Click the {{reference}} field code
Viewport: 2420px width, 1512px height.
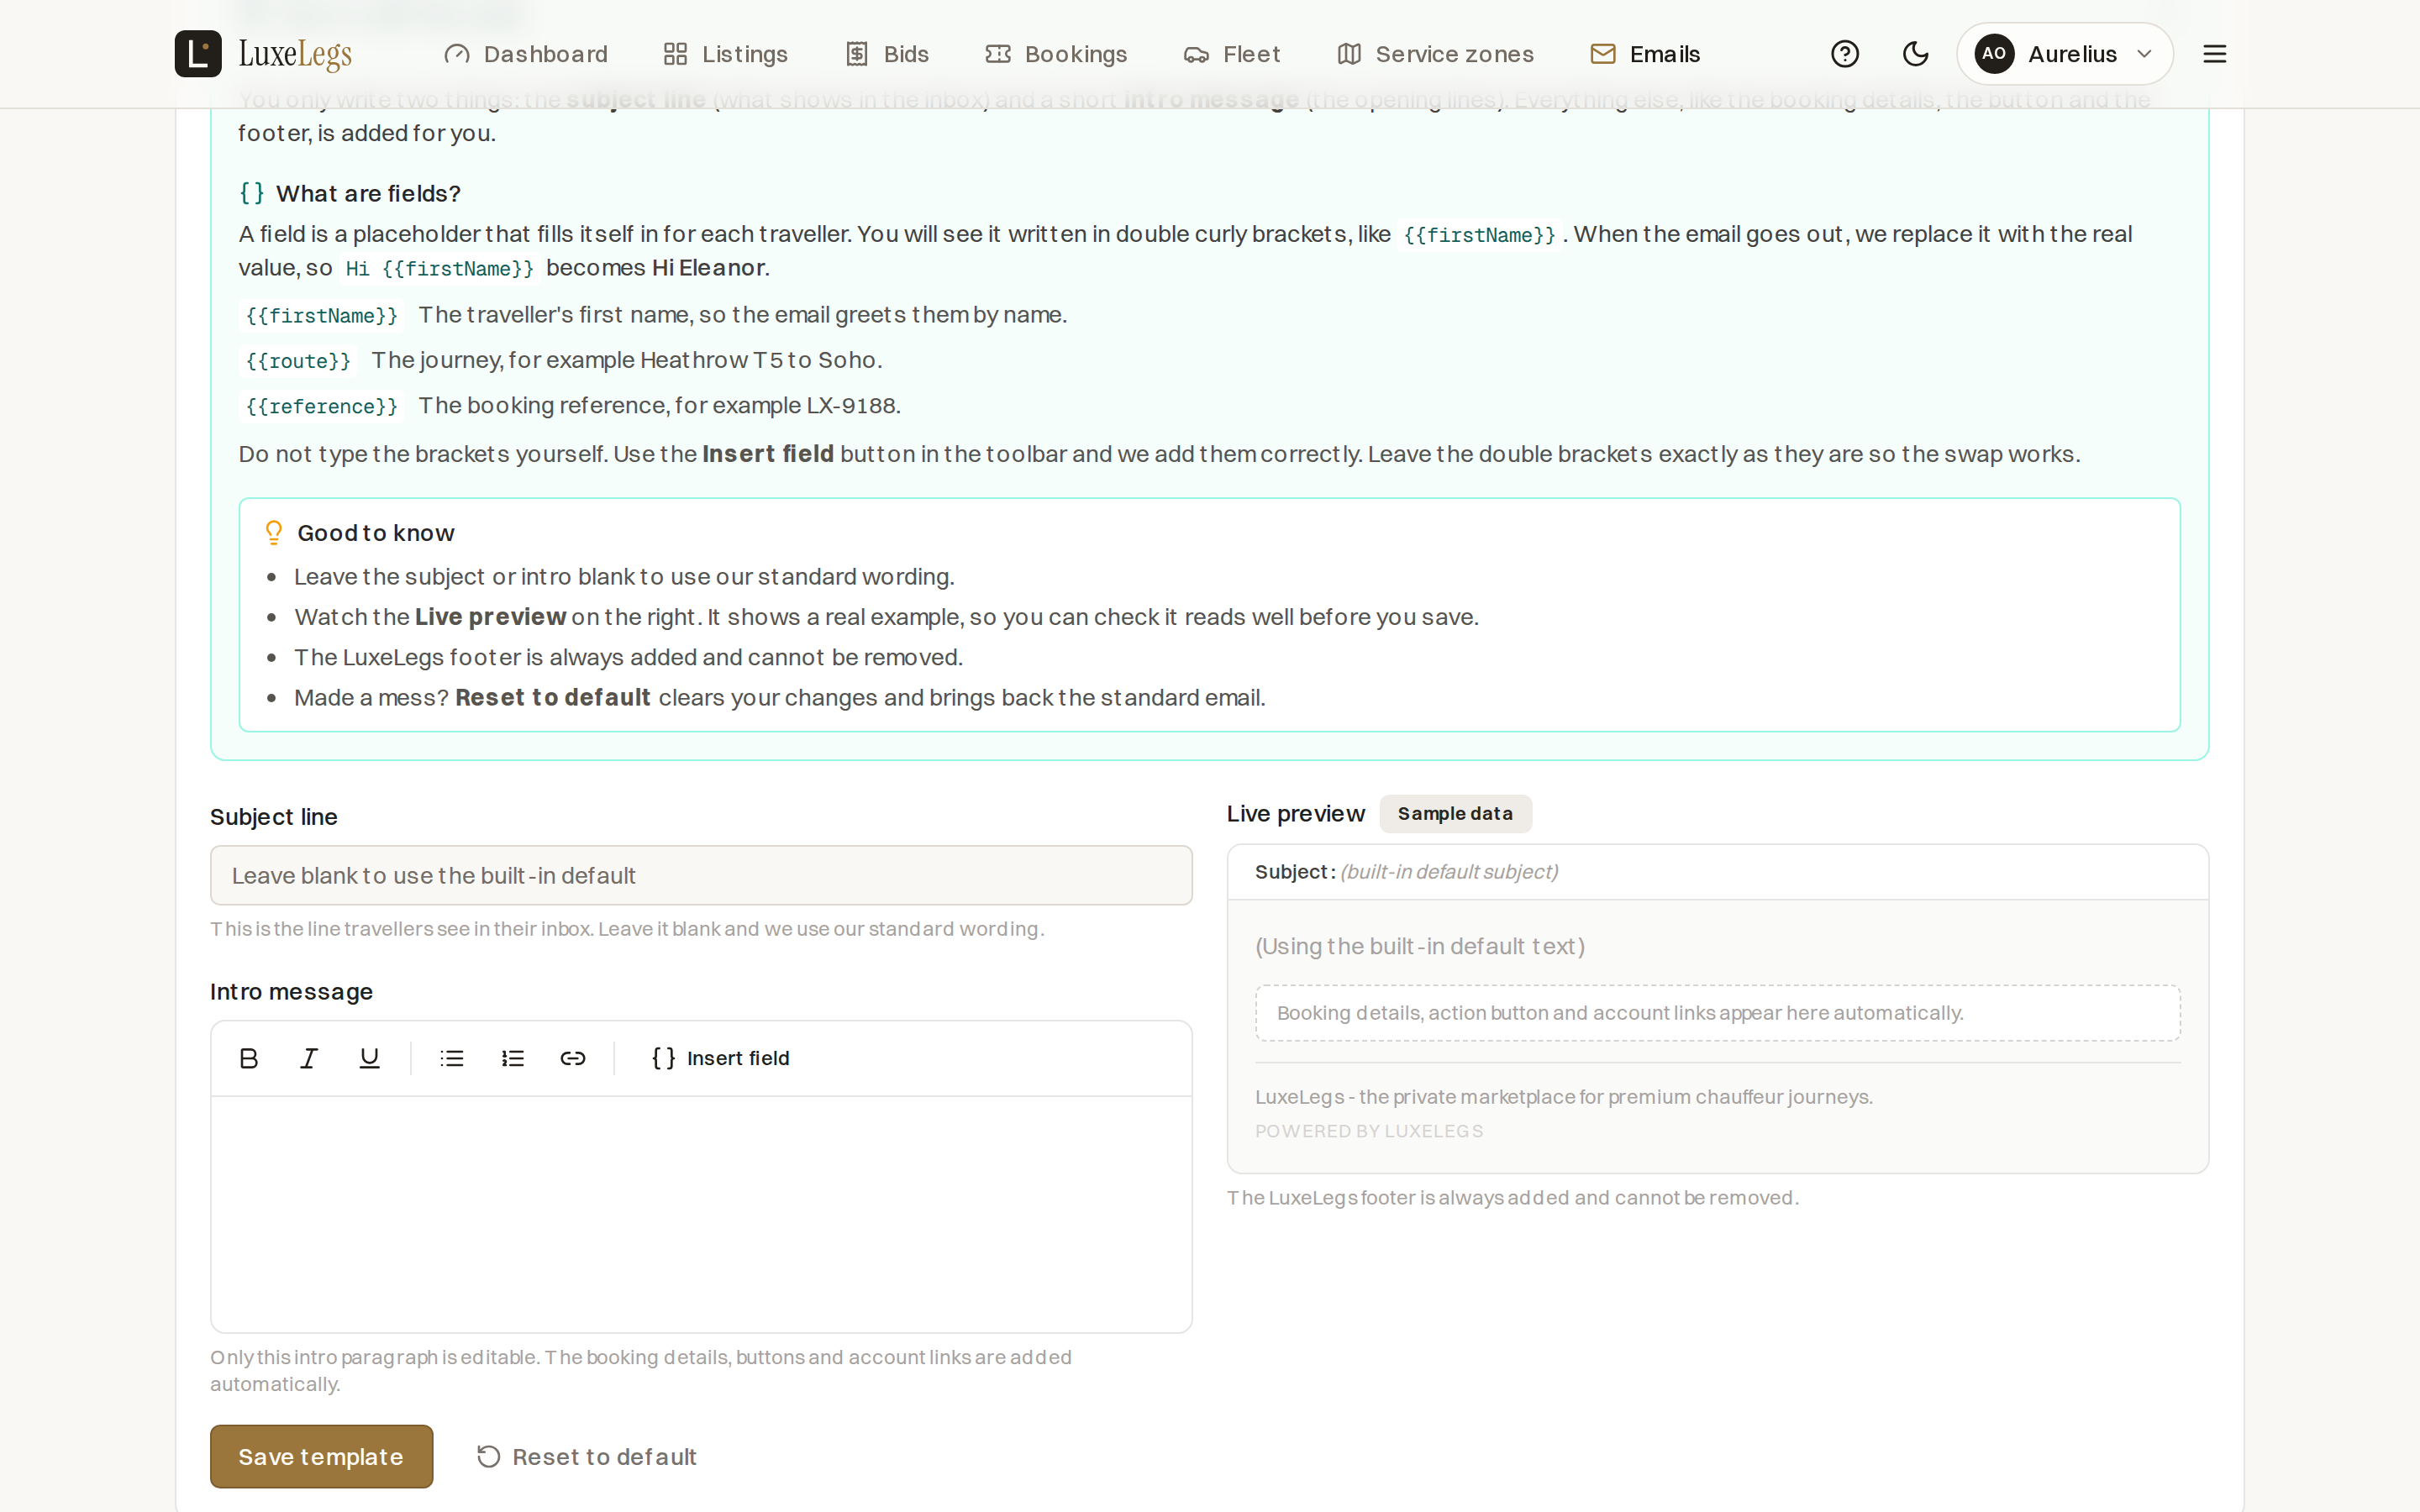click(322, 406)
